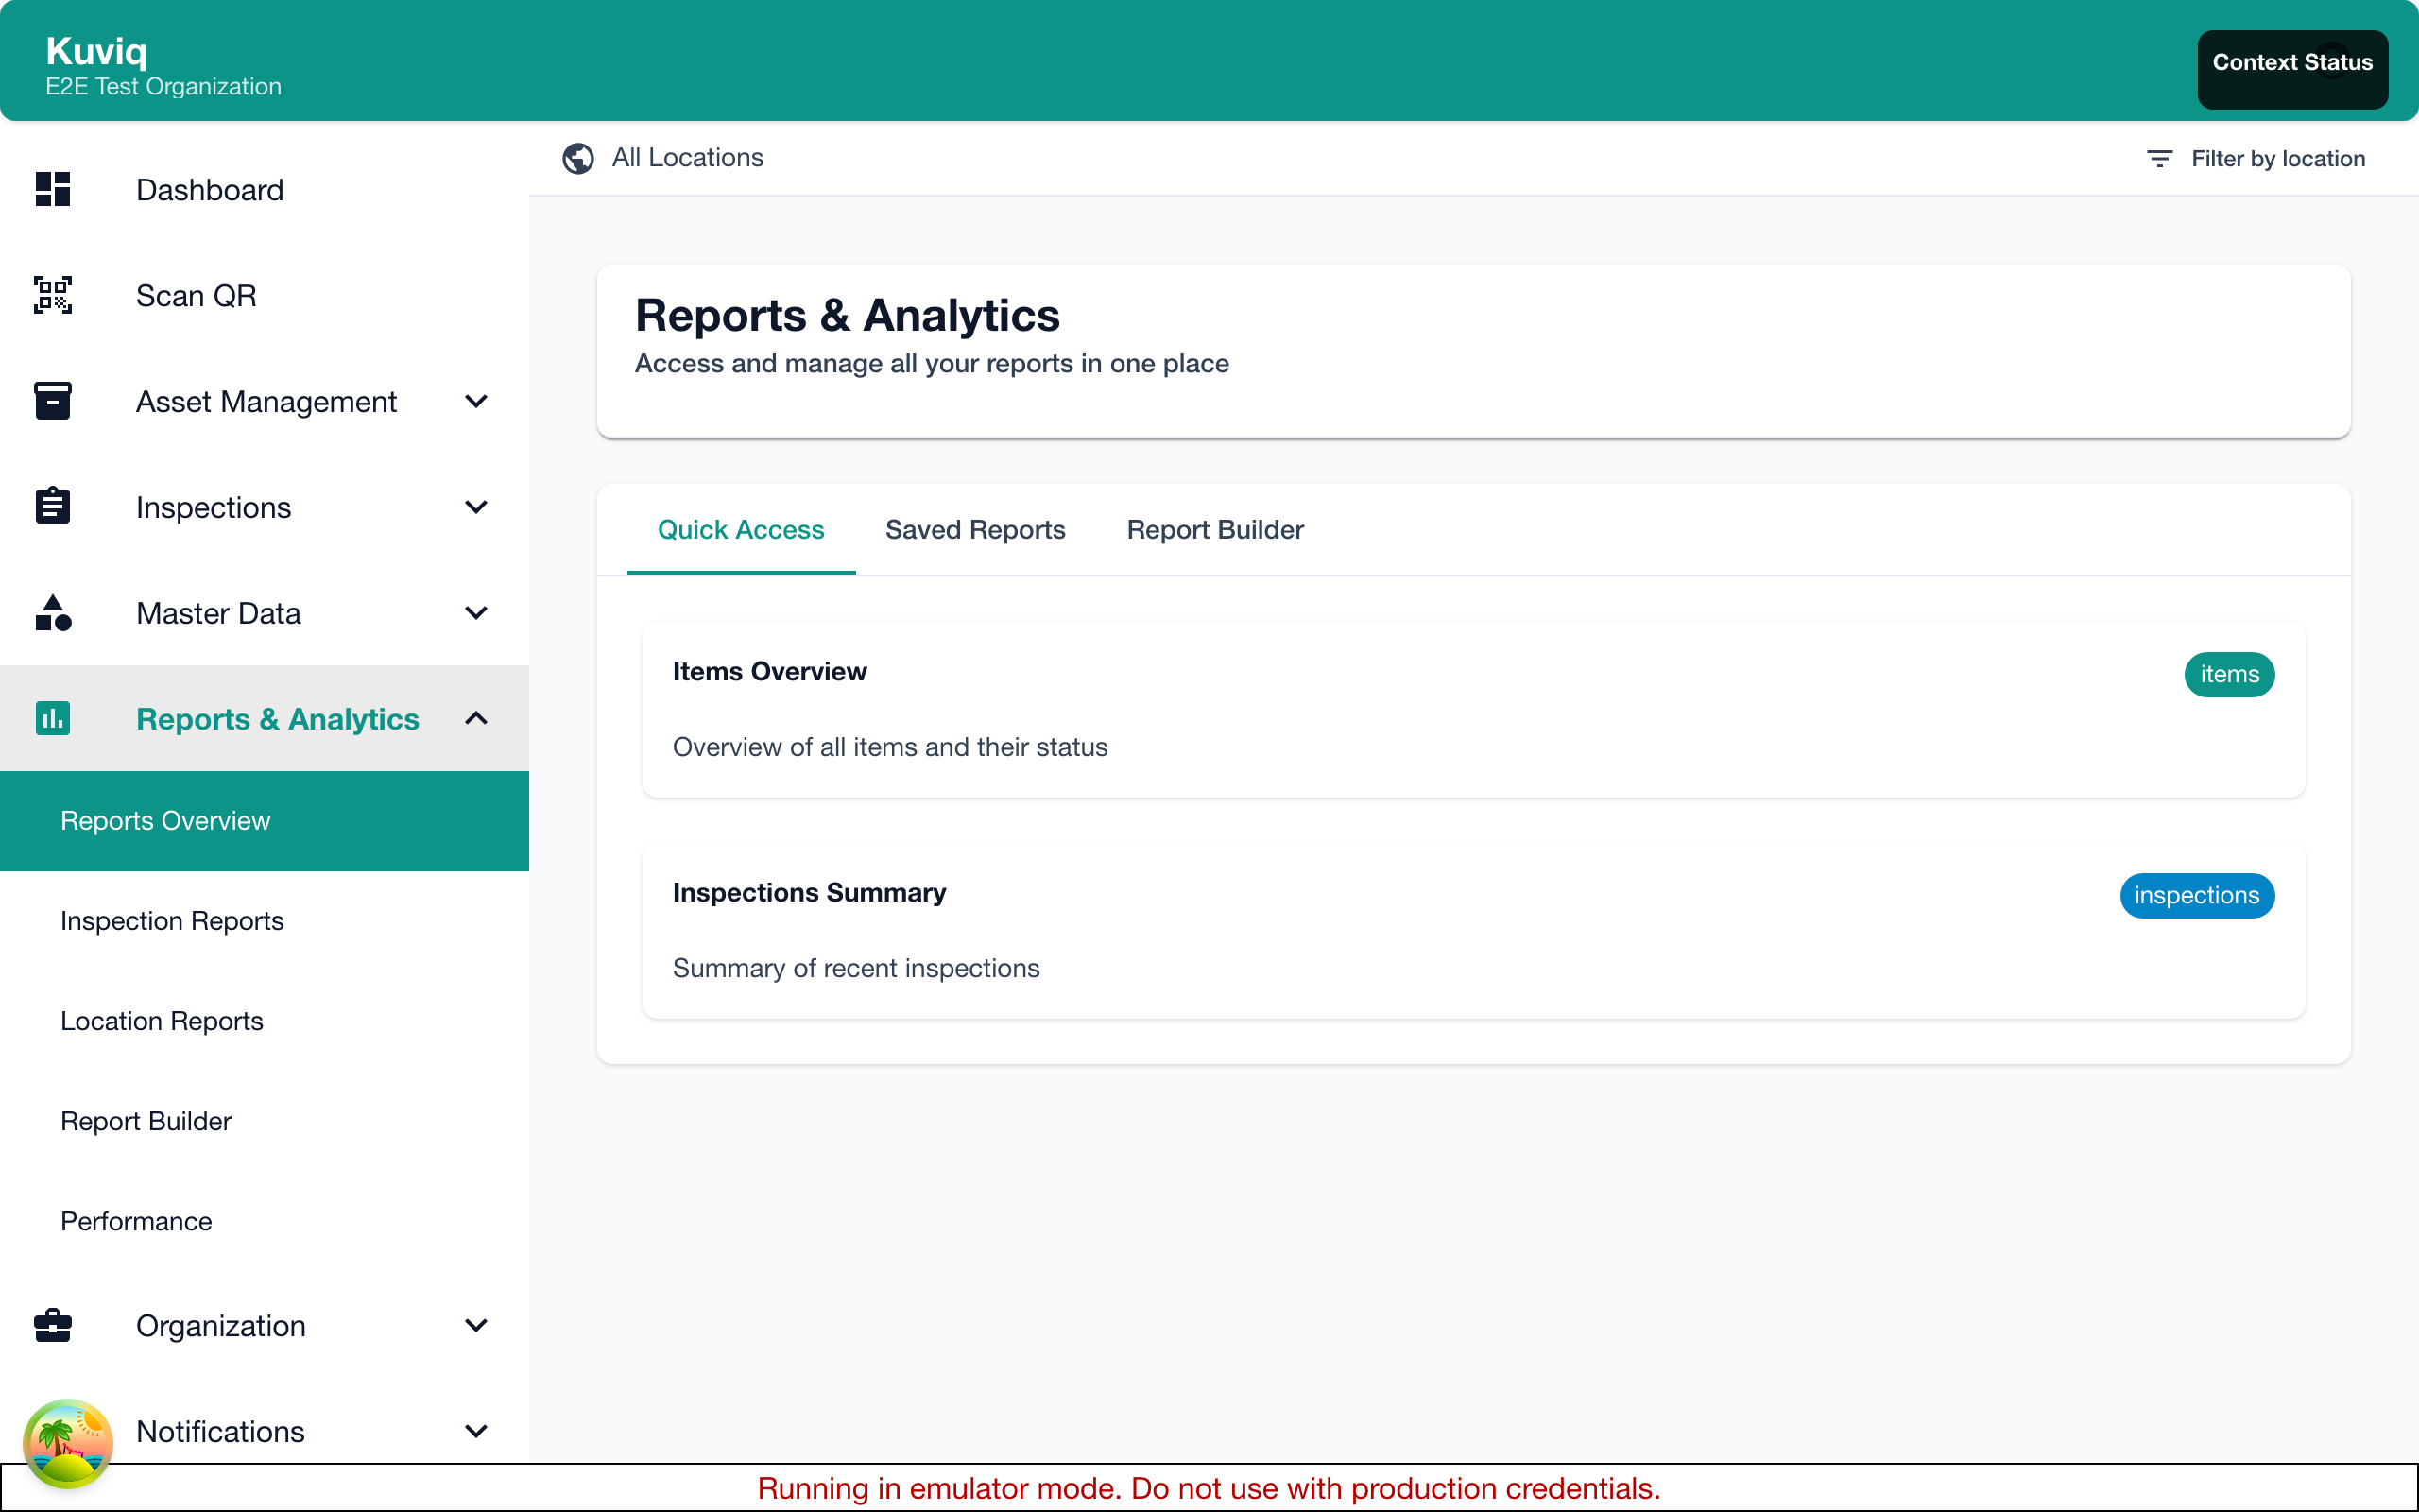
Task: Click the Context Status button
Action: [2292, 68]
